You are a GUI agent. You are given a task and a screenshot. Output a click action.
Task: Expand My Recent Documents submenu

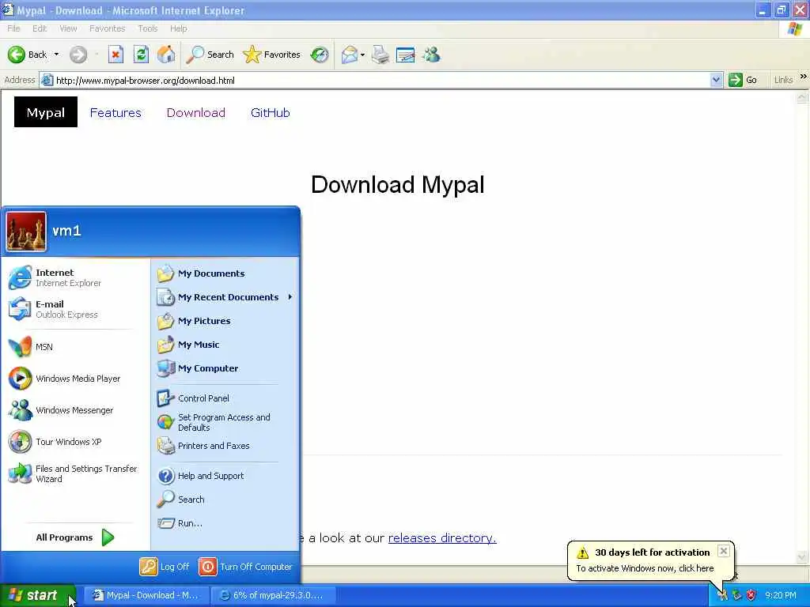click(x=225, y=297)
